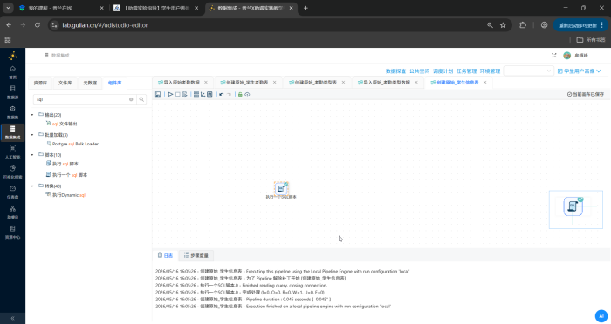Select the 执行Dynamic sql component
Screen dimensions: 611x324
(x=65, y=195)
